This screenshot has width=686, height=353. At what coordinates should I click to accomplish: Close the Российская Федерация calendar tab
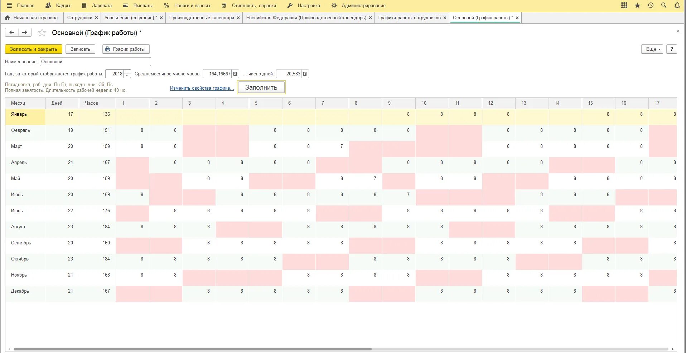370,18
